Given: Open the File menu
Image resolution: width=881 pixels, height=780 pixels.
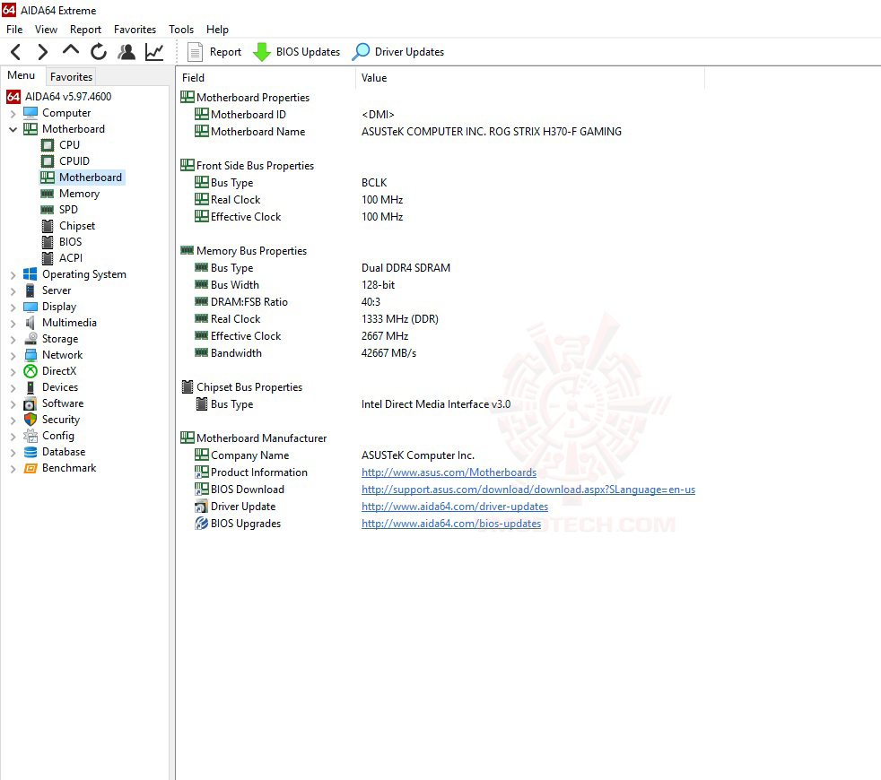Looking at the screenshot, I should coord(14,30).
